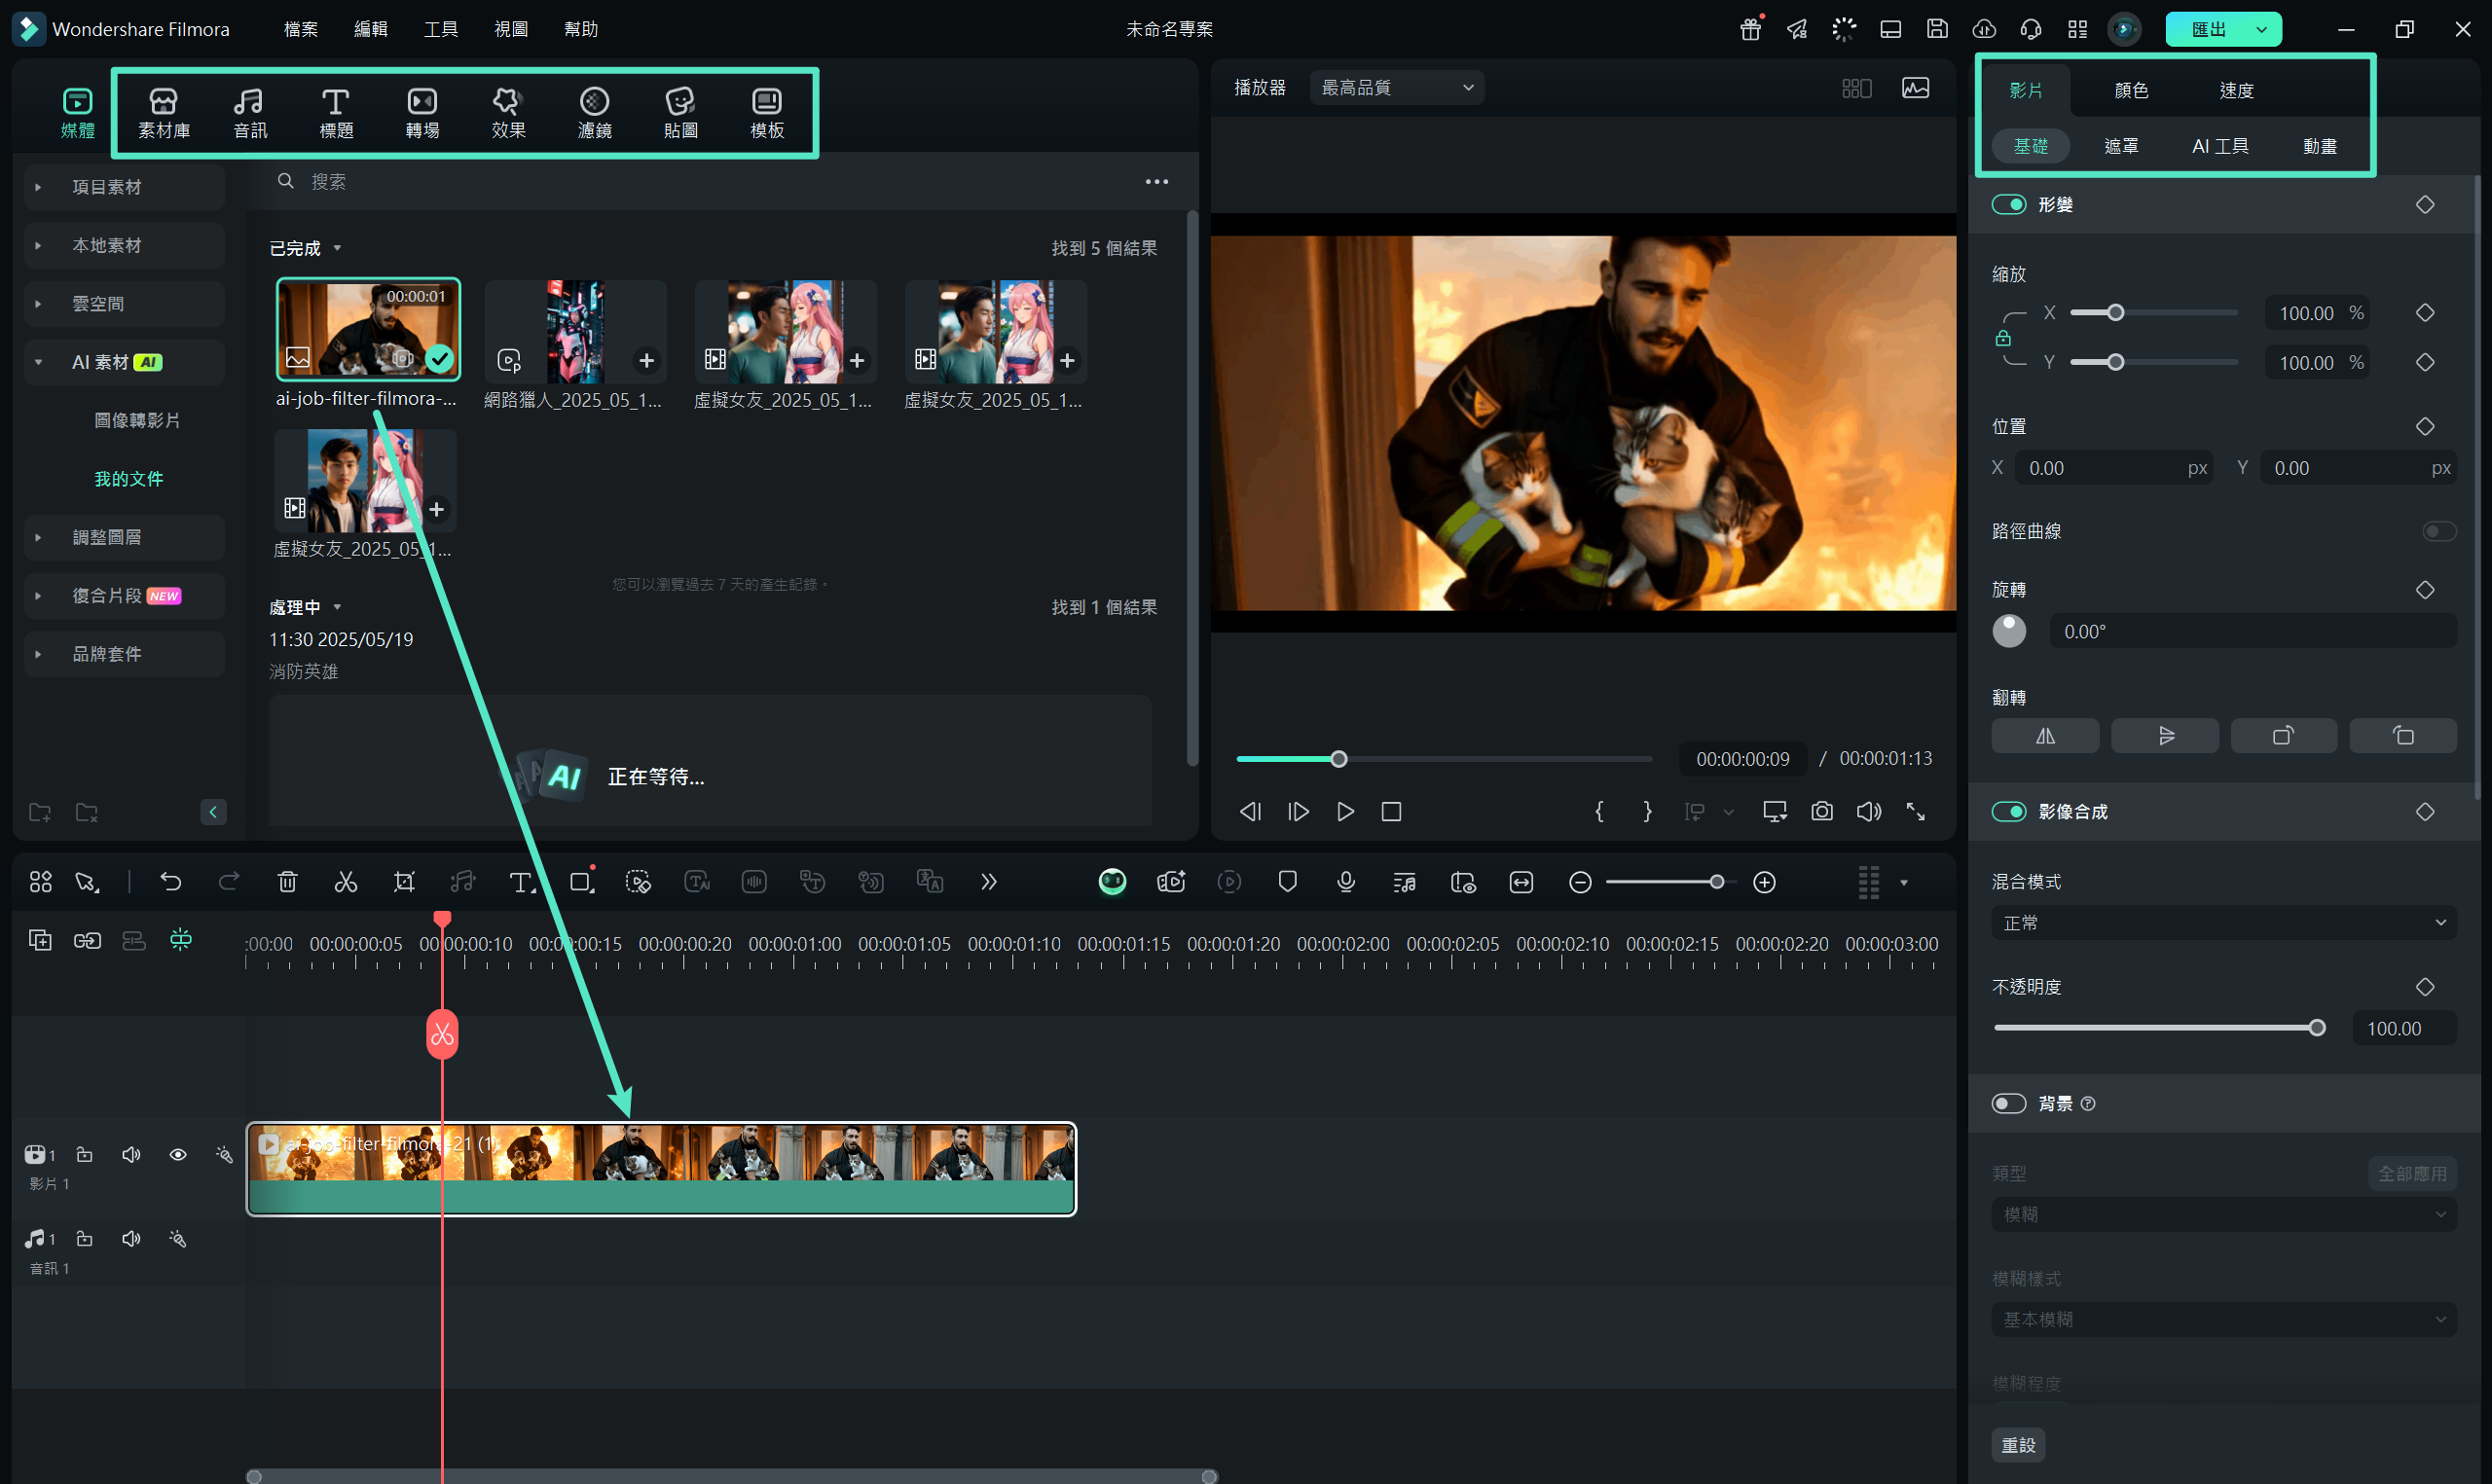Click the marker shield icon in timeline toolbar
The height and width of the screenshot is (1484, 2492).
[1287, 881]
